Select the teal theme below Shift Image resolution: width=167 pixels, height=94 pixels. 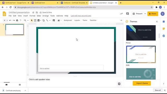(141, 74)
